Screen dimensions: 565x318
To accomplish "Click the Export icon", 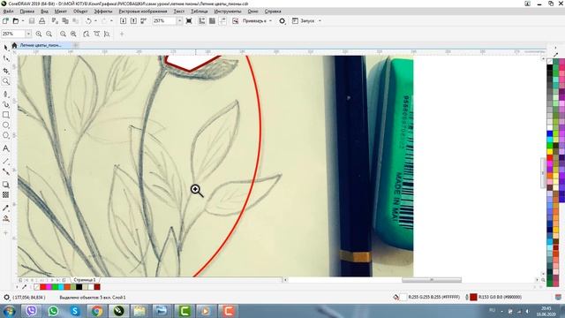I will (133, 21).
